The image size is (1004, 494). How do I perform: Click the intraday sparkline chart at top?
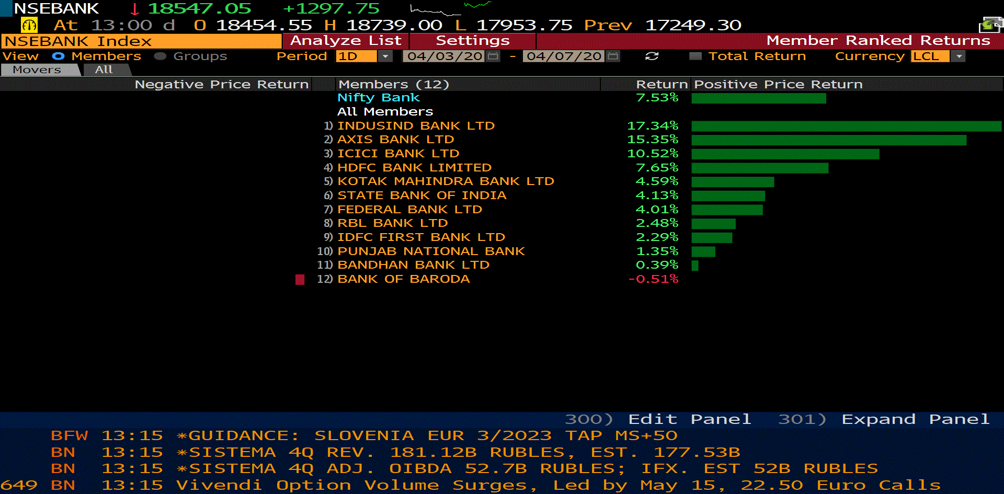click(450, 8)
